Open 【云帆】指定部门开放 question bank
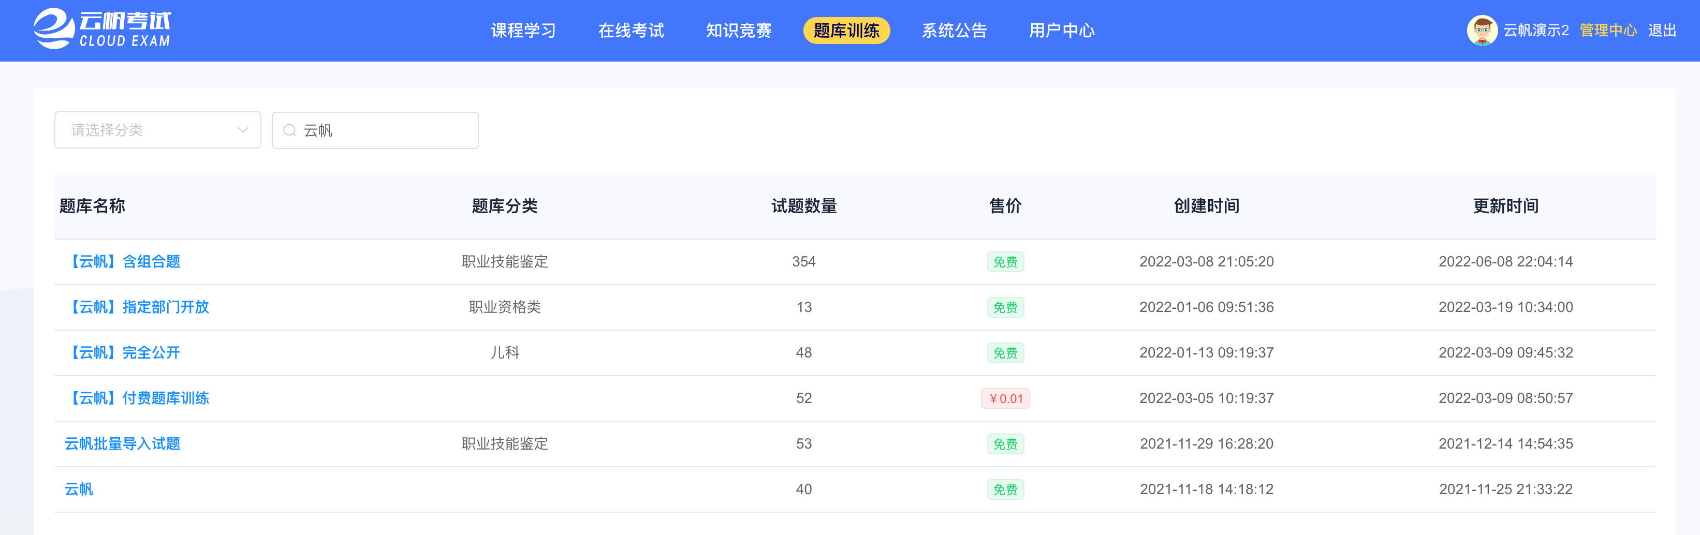The image size is (1700, 535). tap(137, 307)
